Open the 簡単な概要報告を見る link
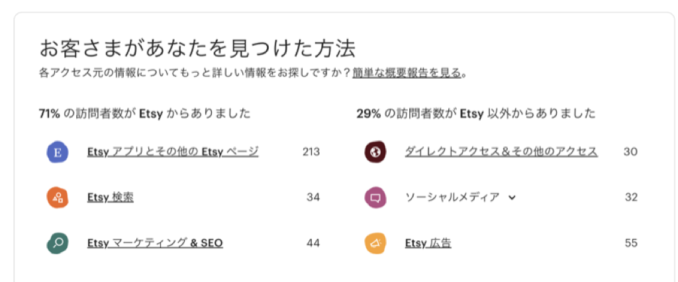The image size is (678, 282). pyautogui.click(x=407, y=73)
